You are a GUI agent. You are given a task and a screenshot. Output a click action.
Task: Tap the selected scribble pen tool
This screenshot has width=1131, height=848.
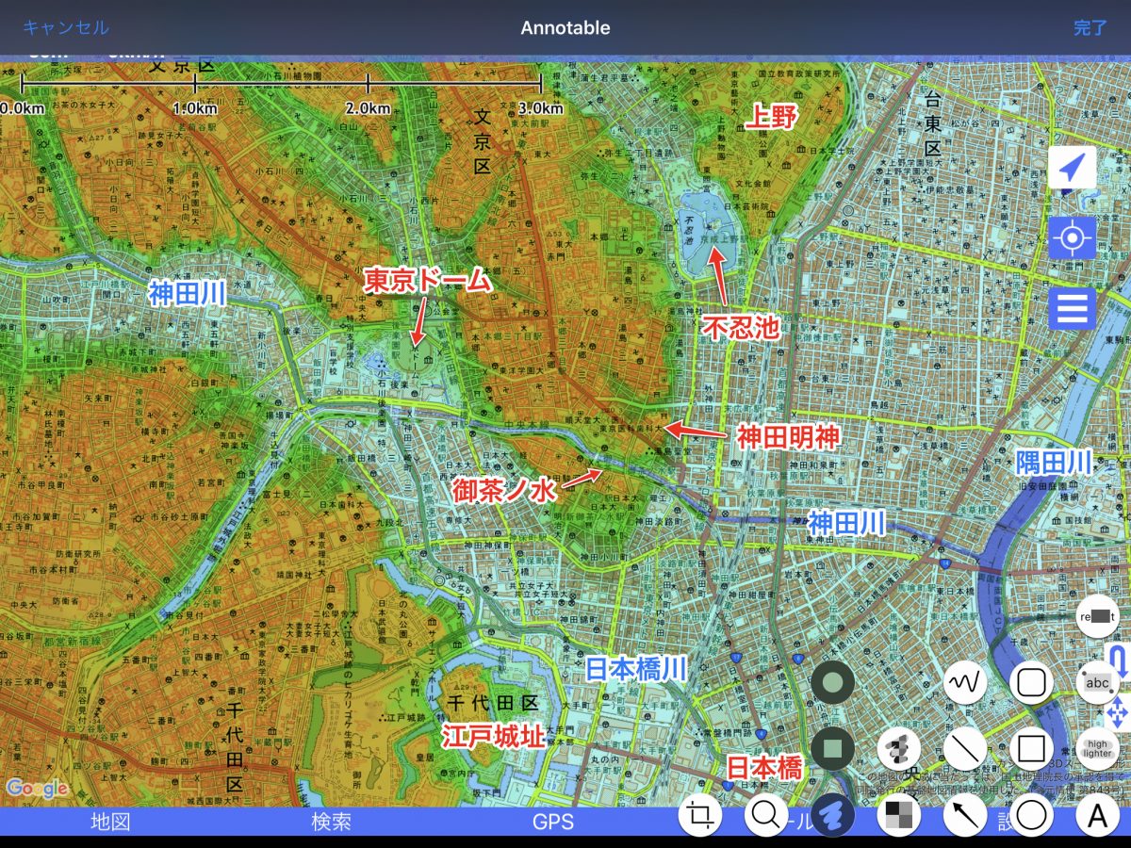click(x=832, y=815)
